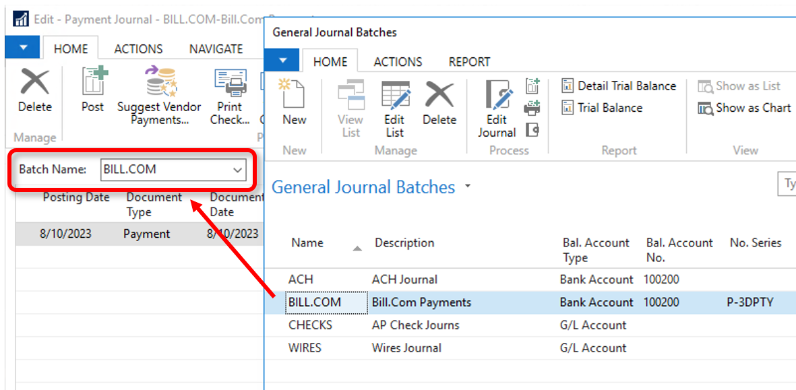Open blue application menu in batches window
The width and height of the screenshot is (796, 390).
tap(284, 61)
